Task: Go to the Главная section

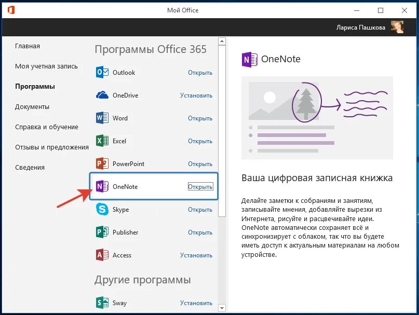Action: pyautogui.click(x=27, y=46)
